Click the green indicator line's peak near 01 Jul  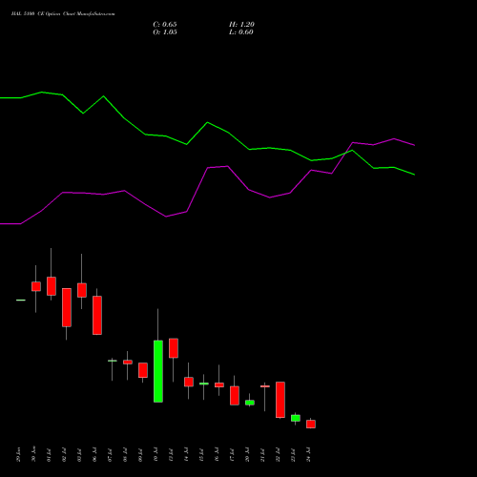coord(42,93)
